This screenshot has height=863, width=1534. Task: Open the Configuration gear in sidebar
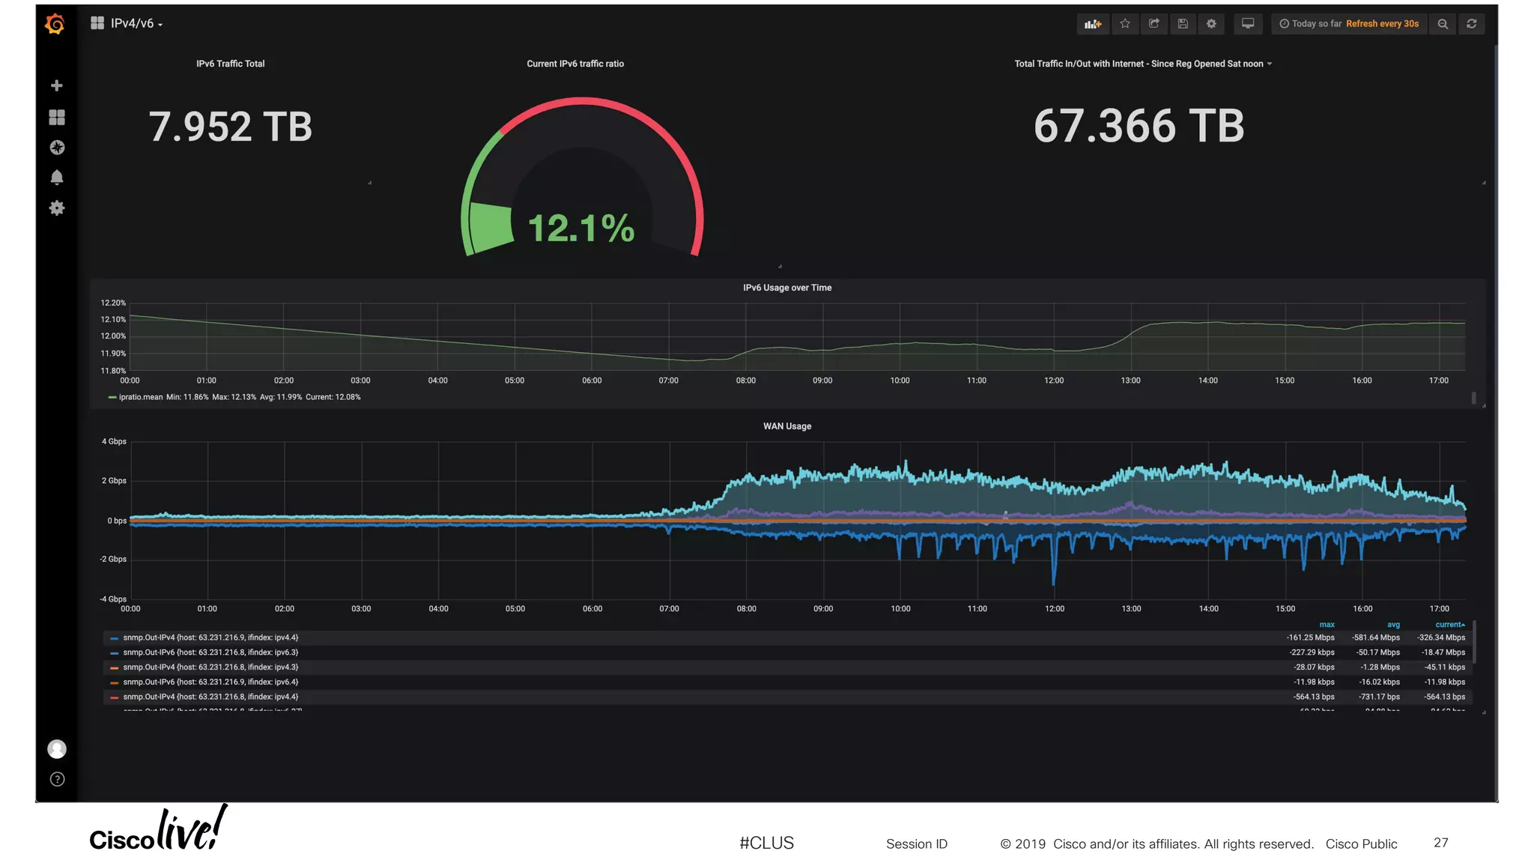(x=57, y=208)
